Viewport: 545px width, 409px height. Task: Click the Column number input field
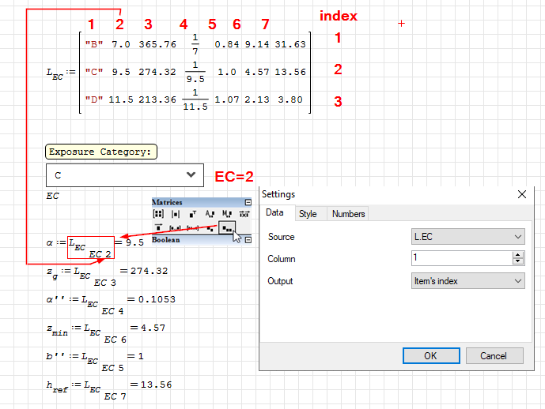[x=460, y=258]
